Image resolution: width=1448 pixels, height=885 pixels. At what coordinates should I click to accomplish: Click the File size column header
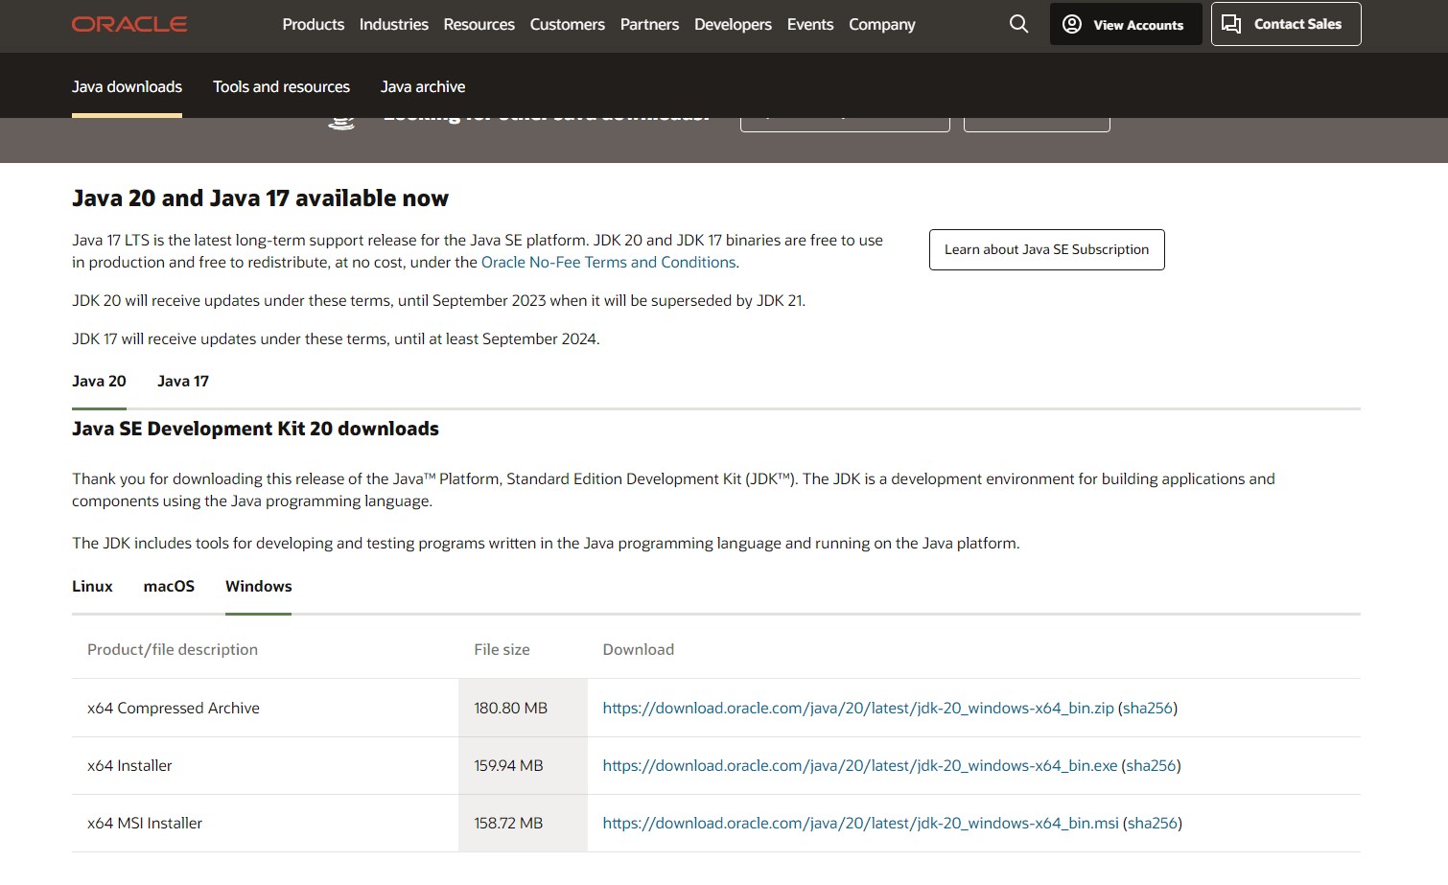tap(502, 649)
